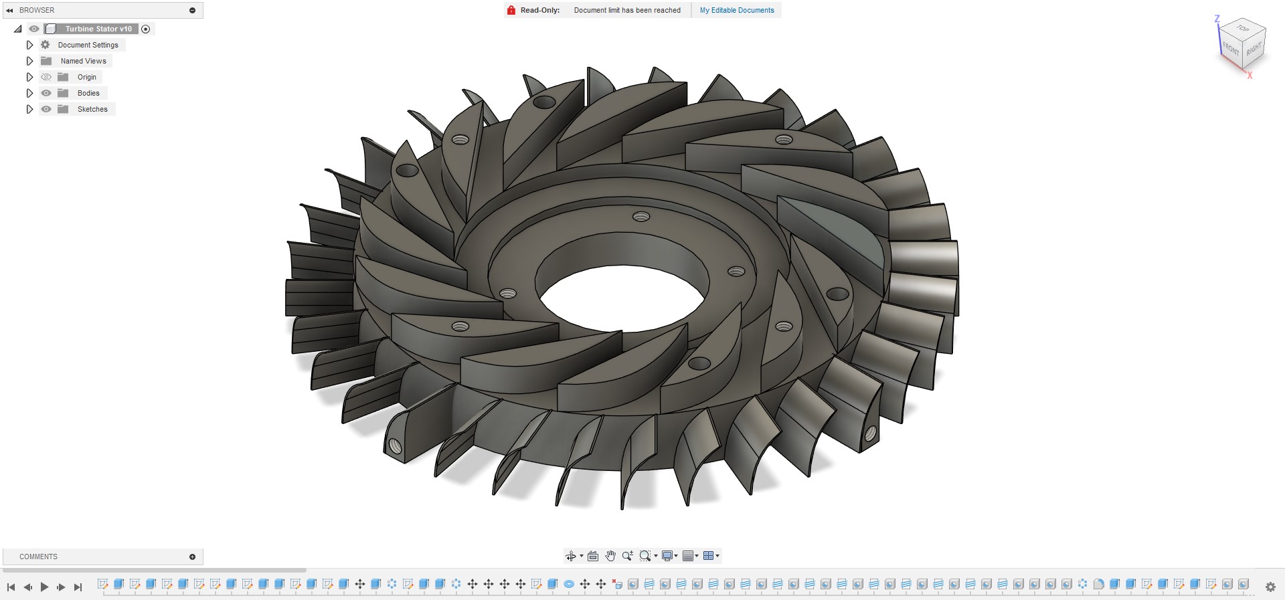1285x600 pixels.
Task: Expand the Comments panel with plus dot
Action: pos(192,557)
